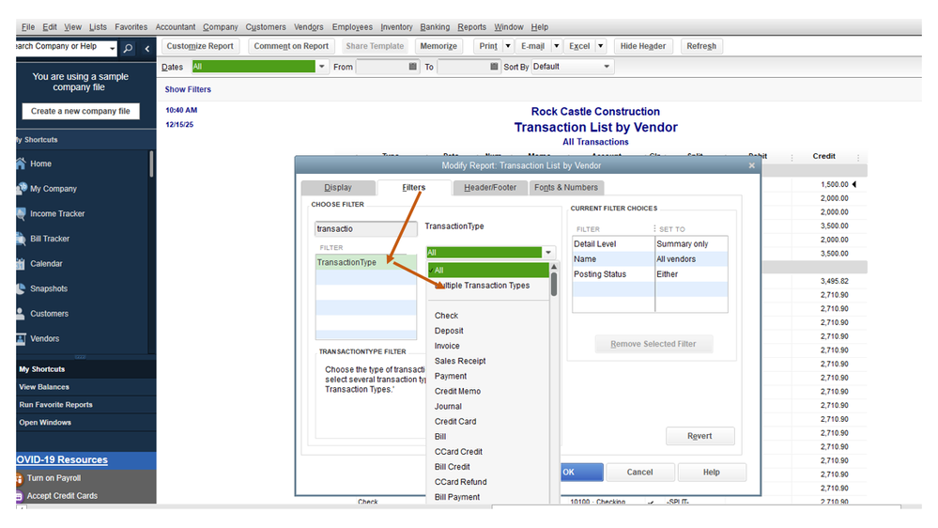The image size is (938, 528).
Task: Select TransactionType in the filter list
Action: click(x=365, y=262)
